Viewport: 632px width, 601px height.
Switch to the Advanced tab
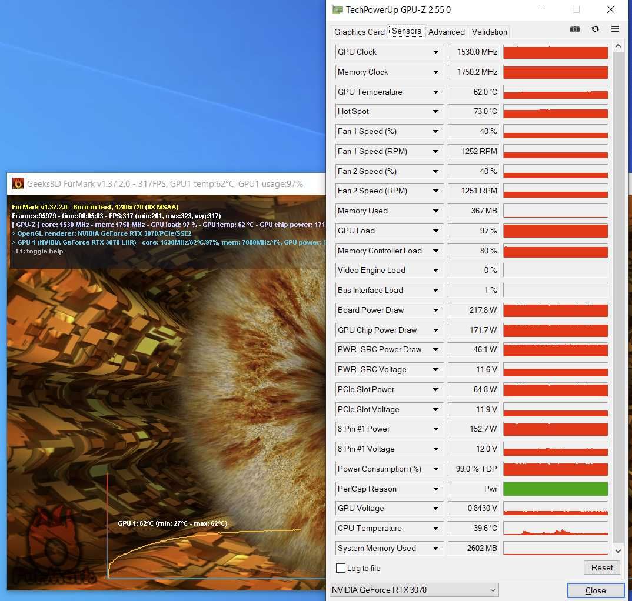click(446, 32)
